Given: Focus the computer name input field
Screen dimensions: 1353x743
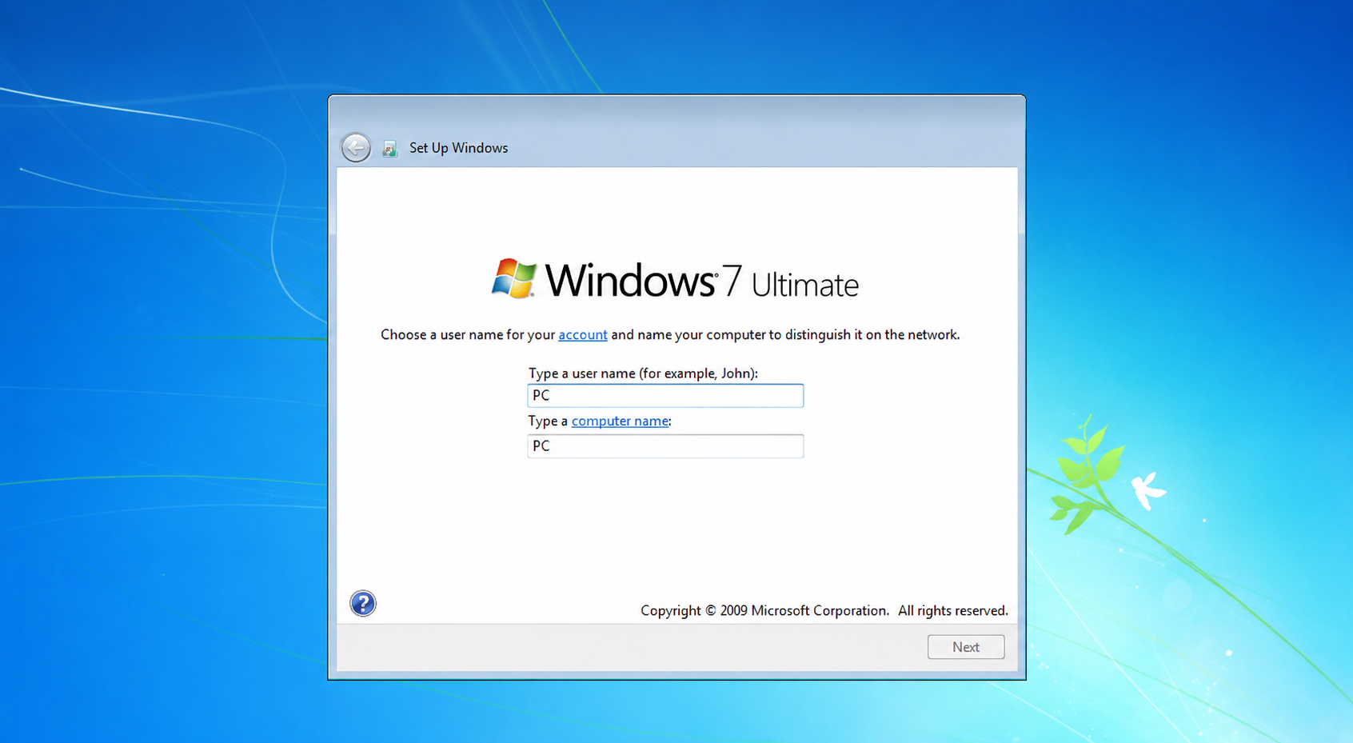Looking at the screenshot, I should pyautogui.click(x=665, y=445).
